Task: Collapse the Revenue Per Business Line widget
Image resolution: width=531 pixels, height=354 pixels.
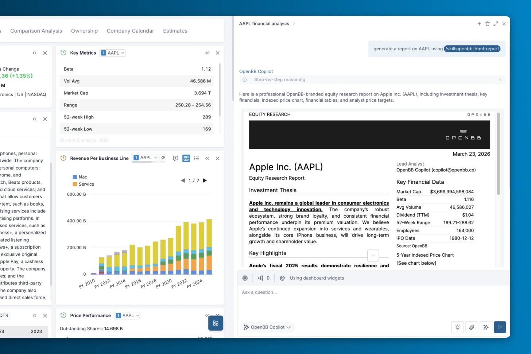Action: click(207, 158)
